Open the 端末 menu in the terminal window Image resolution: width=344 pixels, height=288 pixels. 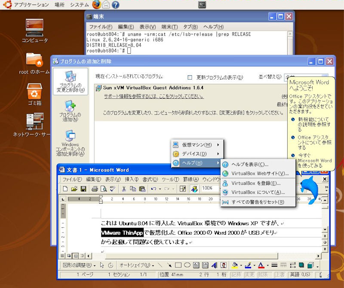(x=169, y=27)
